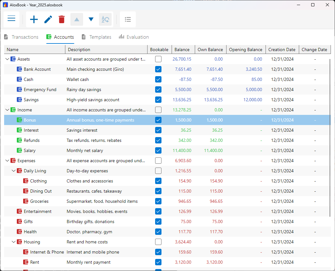335x271 pixels.
Task: Select the Salary account row
Action: coord(30,150)
